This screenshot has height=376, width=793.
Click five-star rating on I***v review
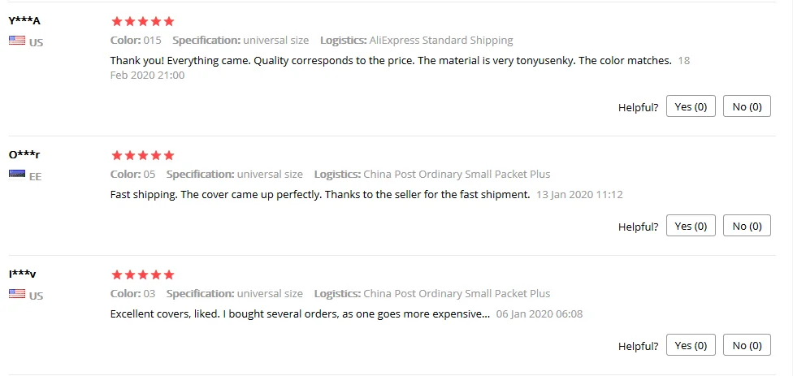[x=142, y=275]
